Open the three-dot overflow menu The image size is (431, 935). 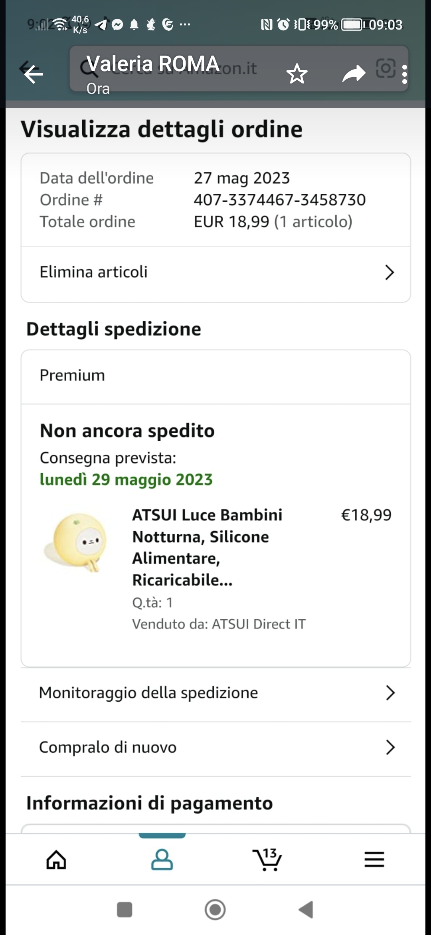click(x=405, y=74)
